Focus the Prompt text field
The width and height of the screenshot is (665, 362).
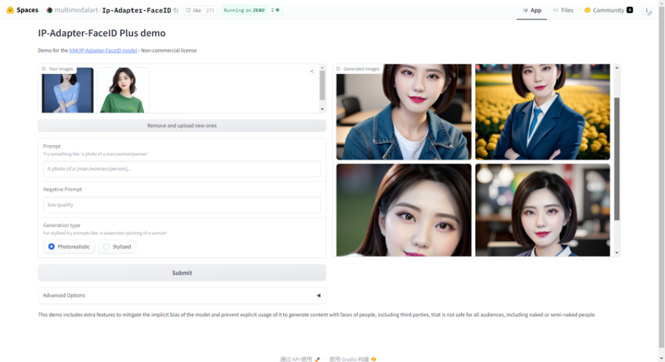click(x=182, y=169)
